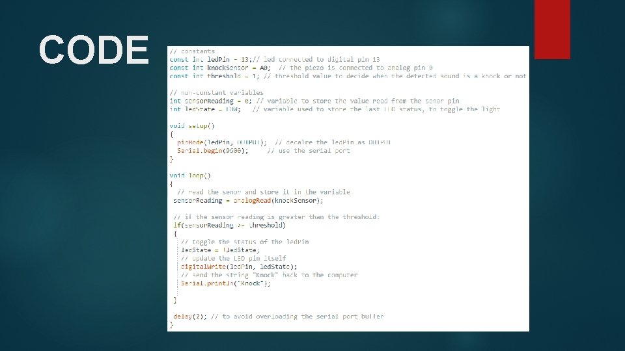This screenshot has width=625, height=351.
Task: Click the 'pinMode(ledPin, OUTPUT)' line
Action: [284, 142]
